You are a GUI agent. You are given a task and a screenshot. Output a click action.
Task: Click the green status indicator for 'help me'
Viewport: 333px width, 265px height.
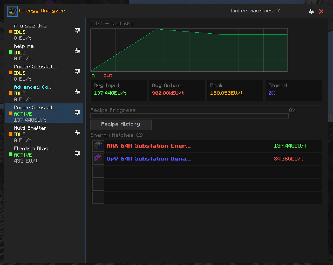click(11, 52)
